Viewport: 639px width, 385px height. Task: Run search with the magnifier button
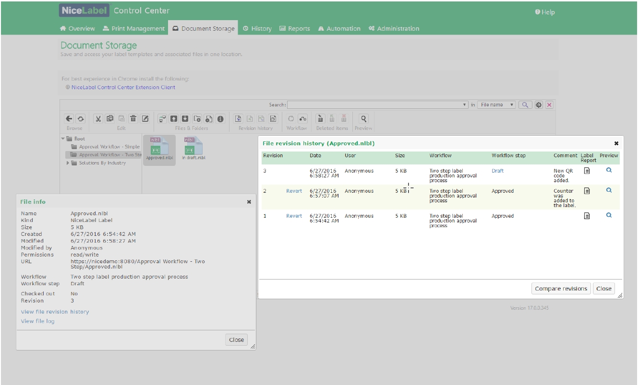click(526, 105)
